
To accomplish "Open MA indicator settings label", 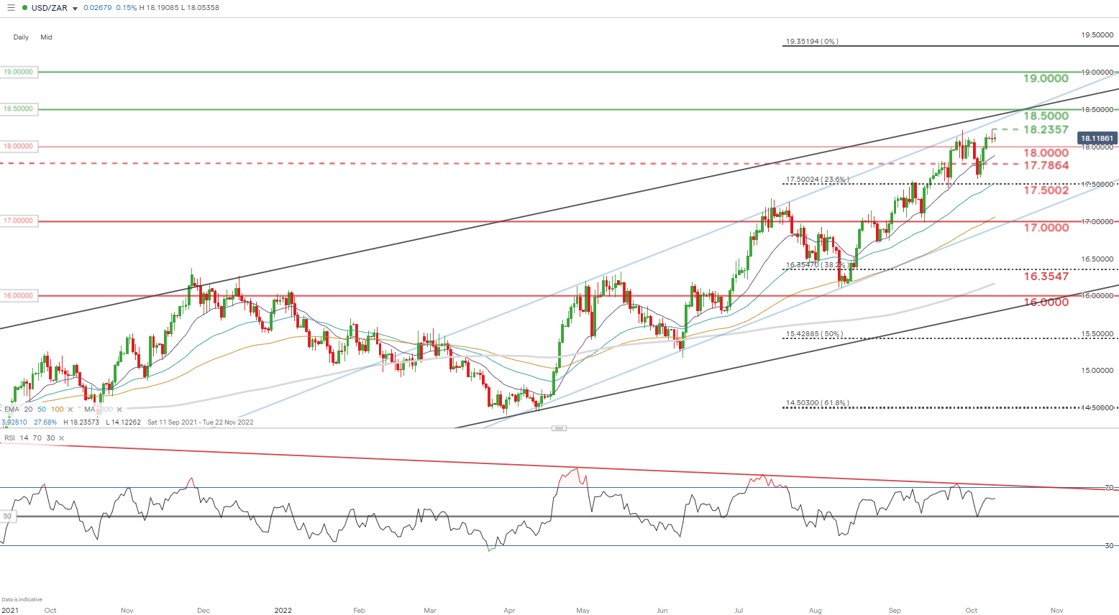I will click(90, 410).
